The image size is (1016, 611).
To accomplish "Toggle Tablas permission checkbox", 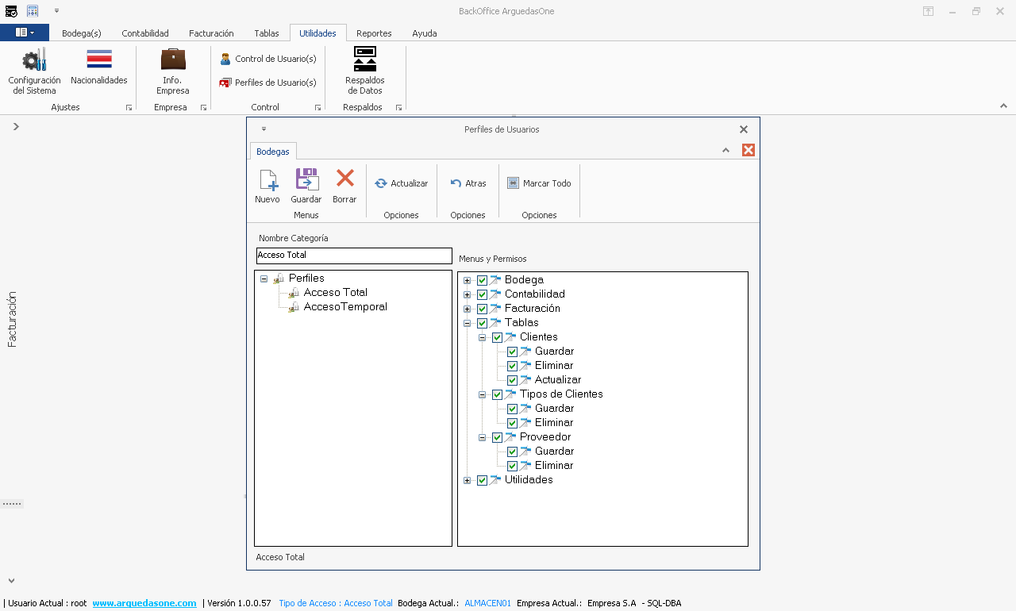I will (482, 323).
